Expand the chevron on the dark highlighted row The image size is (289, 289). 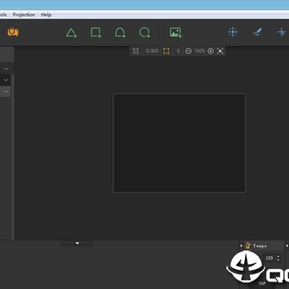(6, 80)
